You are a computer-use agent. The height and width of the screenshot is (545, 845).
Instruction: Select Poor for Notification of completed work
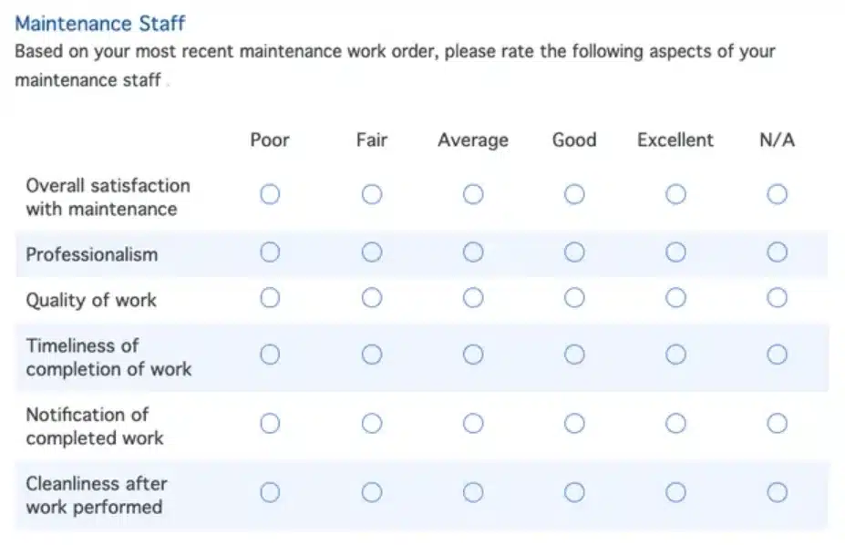[270, 423]
